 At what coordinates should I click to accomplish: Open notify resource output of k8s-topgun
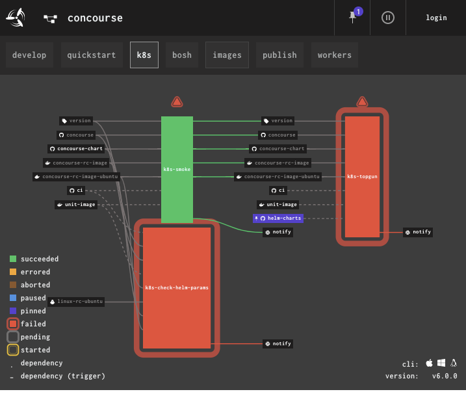click(418, 232)
